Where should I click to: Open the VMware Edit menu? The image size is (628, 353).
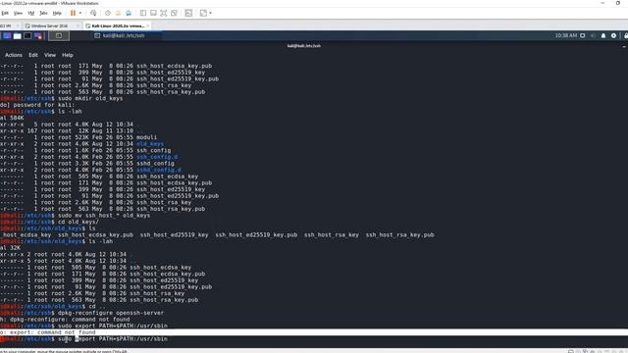[x=5, y=13]
